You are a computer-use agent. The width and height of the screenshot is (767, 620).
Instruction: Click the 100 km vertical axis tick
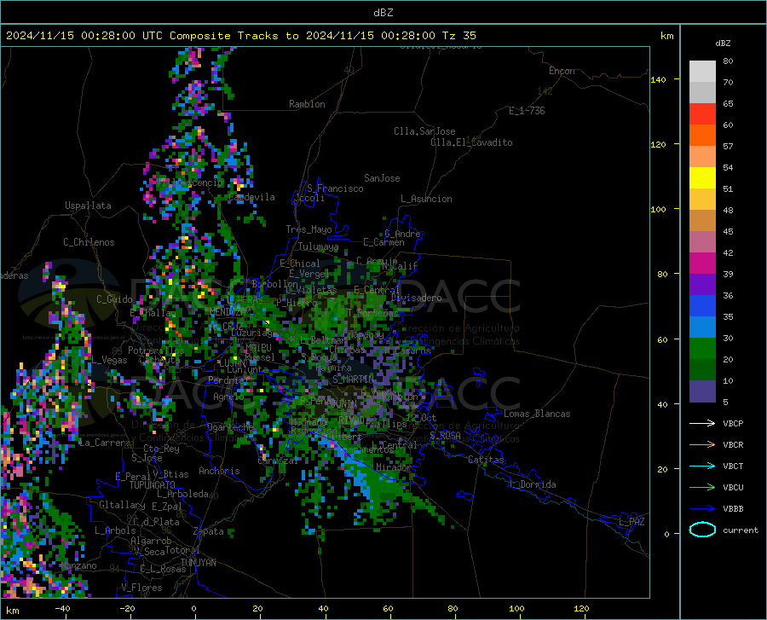(x=659, y=209)
